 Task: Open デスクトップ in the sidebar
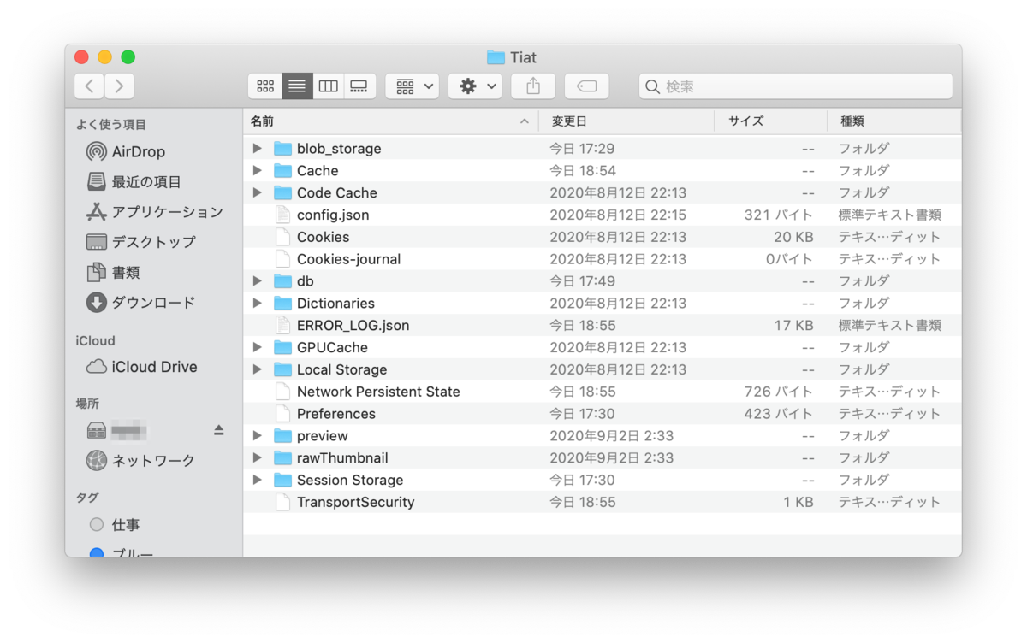141,242
